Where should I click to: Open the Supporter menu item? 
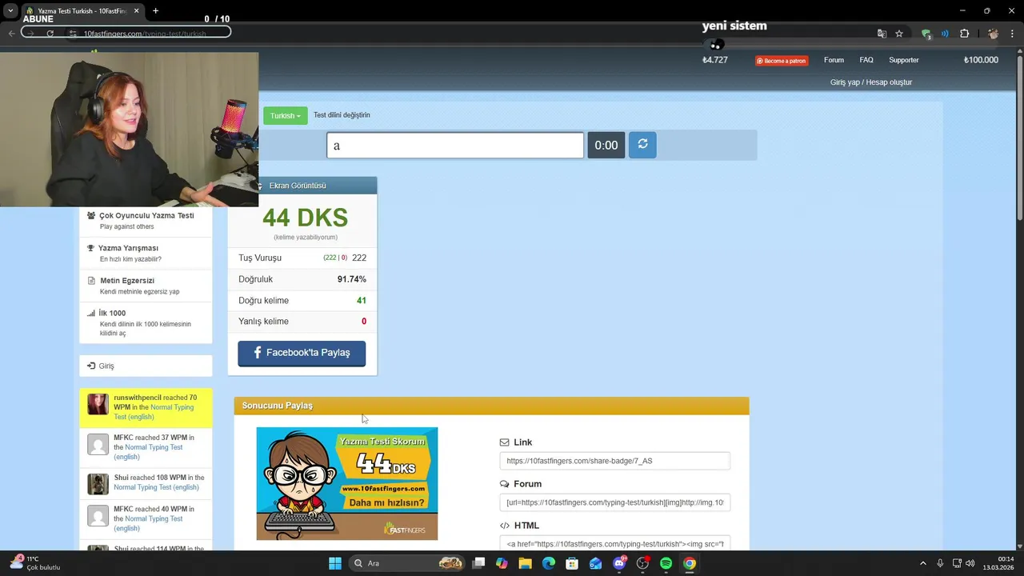[x=904, y=60]
